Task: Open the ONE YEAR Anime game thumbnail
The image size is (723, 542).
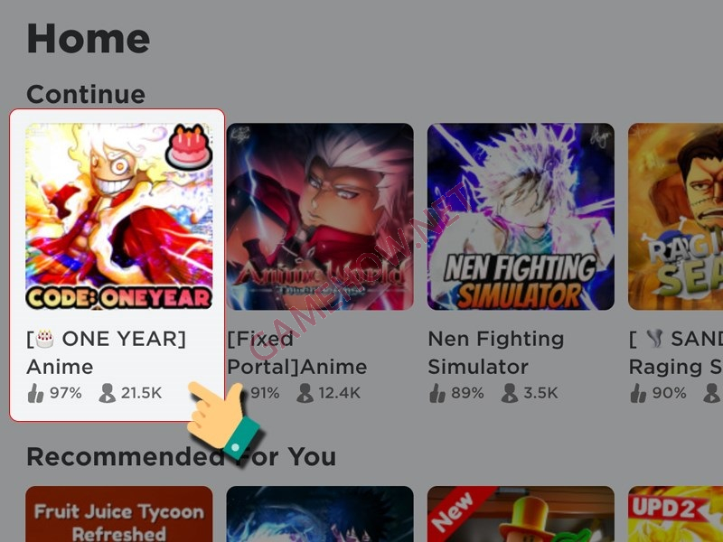Action: click(119, 216)
